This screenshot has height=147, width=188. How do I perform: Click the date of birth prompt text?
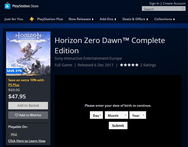[x=118, y=106]
